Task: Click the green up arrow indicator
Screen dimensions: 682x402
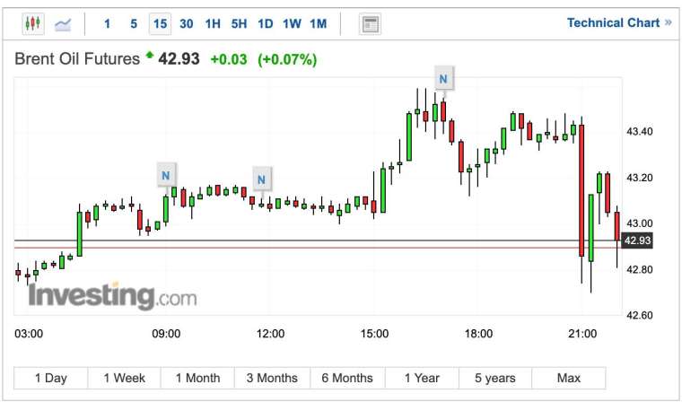Action: [150, 55]
